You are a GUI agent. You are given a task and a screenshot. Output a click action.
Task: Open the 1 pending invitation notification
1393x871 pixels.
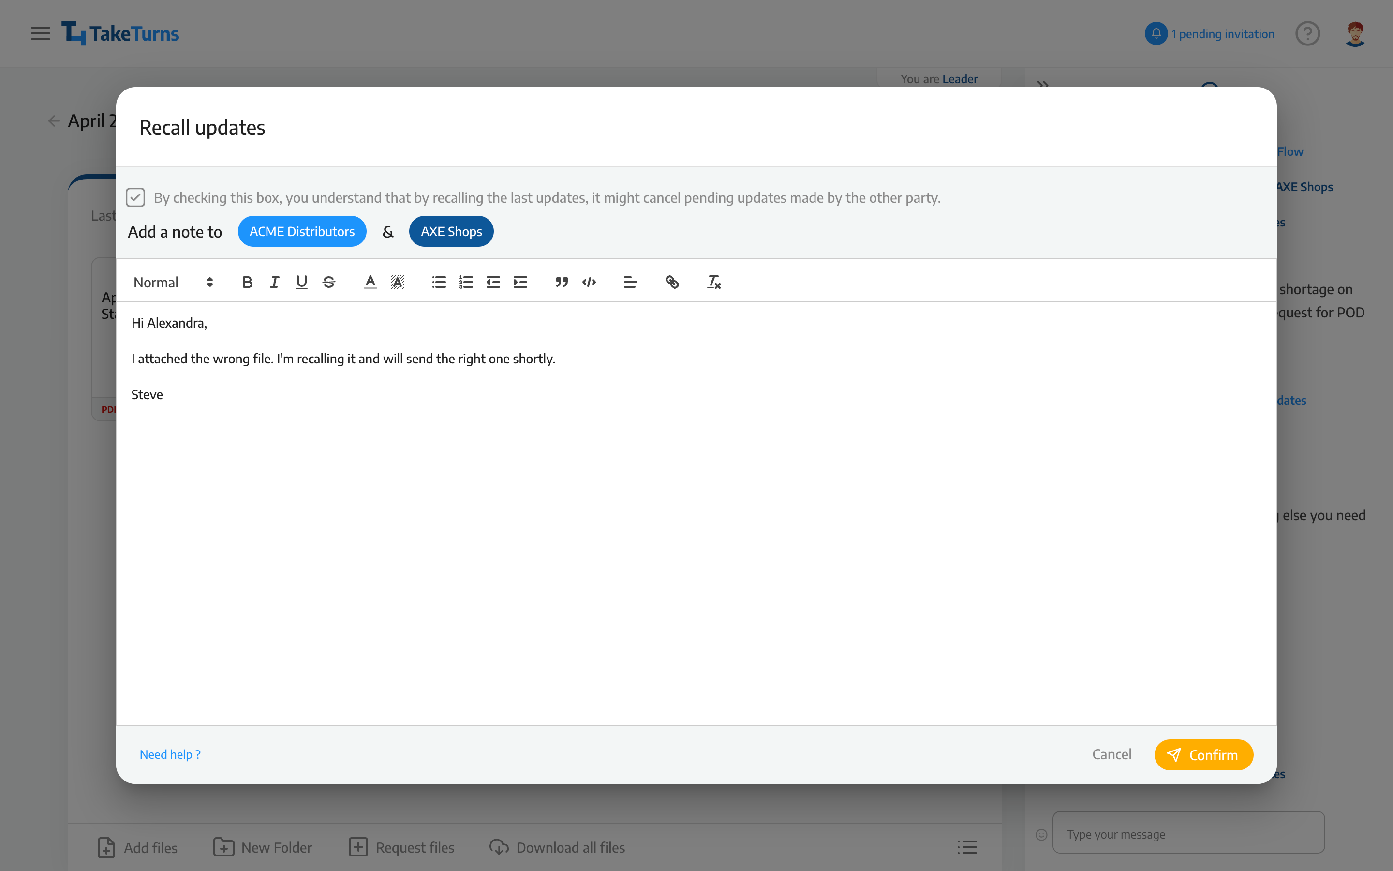coord(1222,34)
